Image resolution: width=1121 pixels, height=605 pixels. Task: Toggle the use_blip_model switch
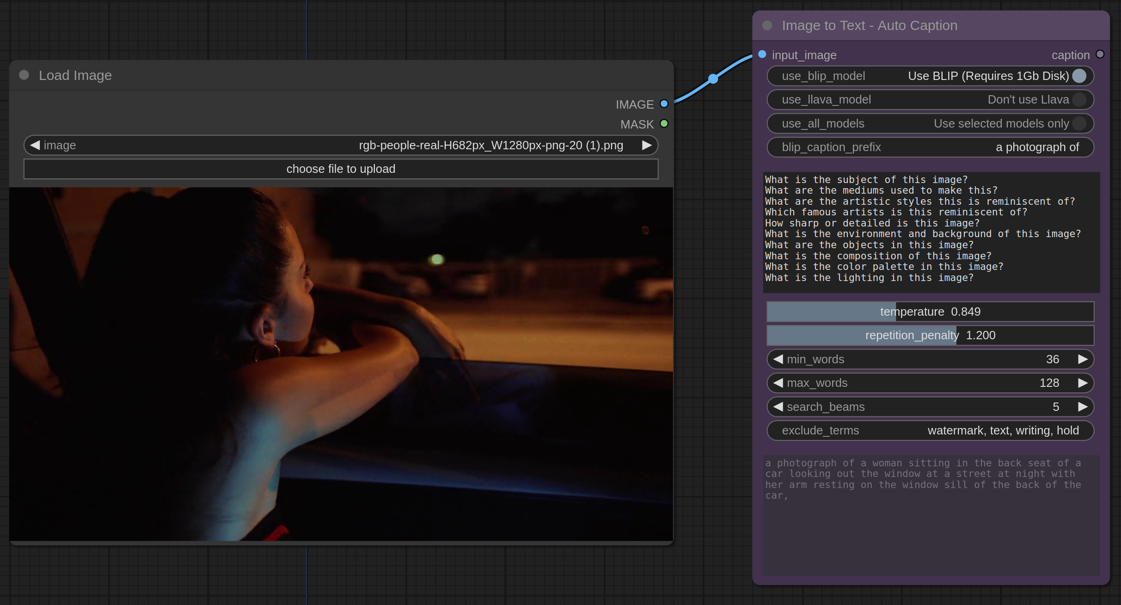[1079, 76]
